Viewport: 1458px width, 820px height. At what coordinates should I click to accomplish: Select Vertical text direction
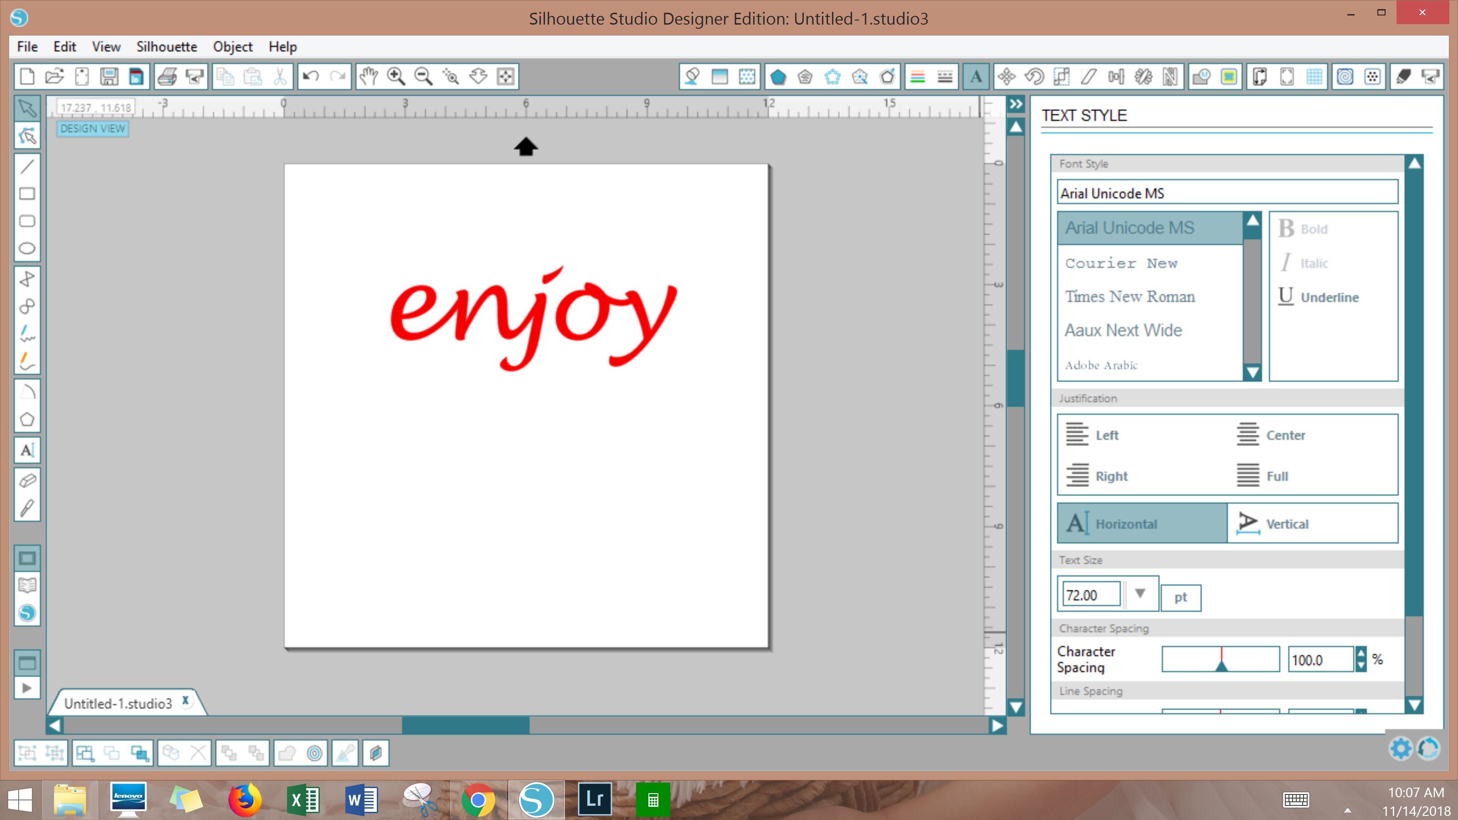tap(1313, 523)
